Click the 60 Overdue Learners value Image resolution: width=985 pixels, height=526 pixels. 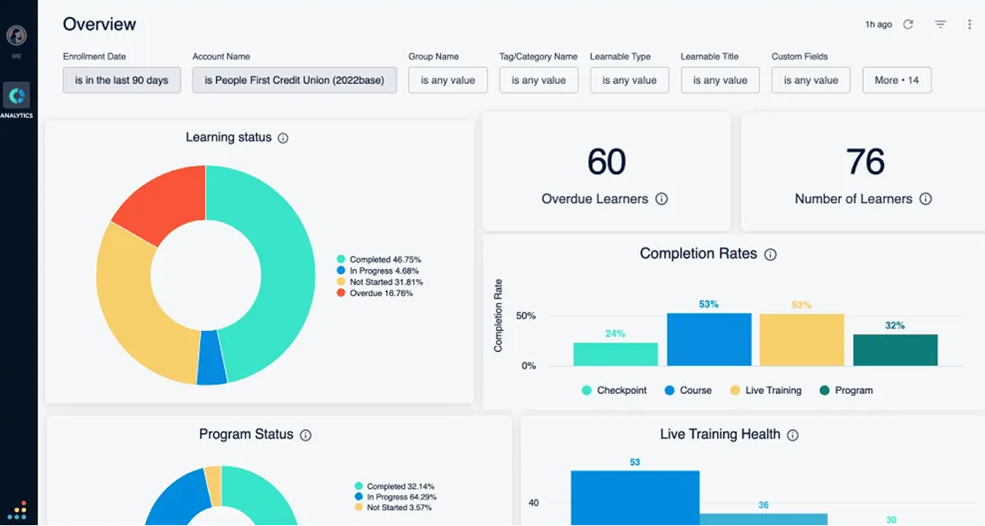click(x=607, y=162)
